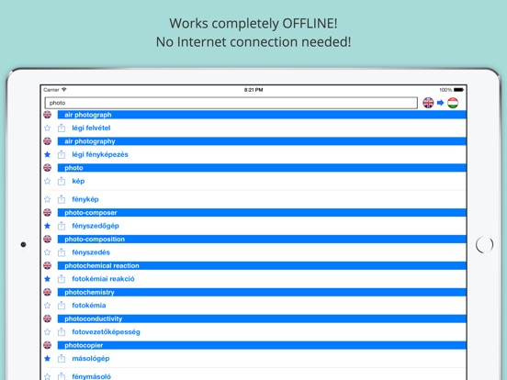Favorite the 'fotokémia' translation star
The width and height of the screenshot is (507, 380).
coord(48,306)
